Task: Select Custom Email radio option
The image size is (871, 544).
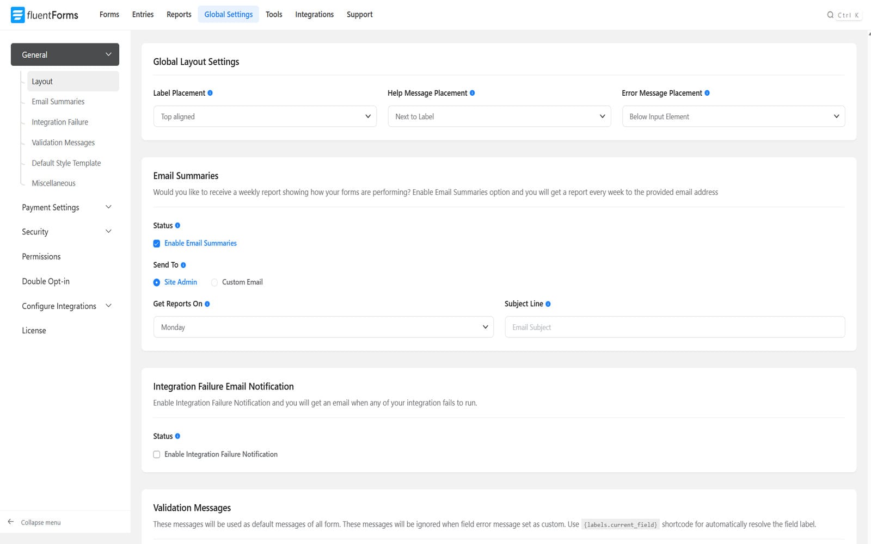Action: coord(214,282)
